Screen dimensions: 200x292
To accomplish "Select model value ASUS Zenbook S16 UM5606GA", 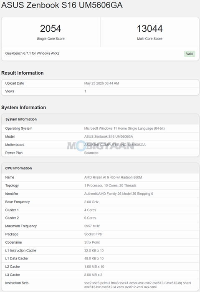I will 109,136.
